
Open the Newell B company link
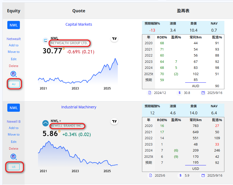(x=14, y=121)
